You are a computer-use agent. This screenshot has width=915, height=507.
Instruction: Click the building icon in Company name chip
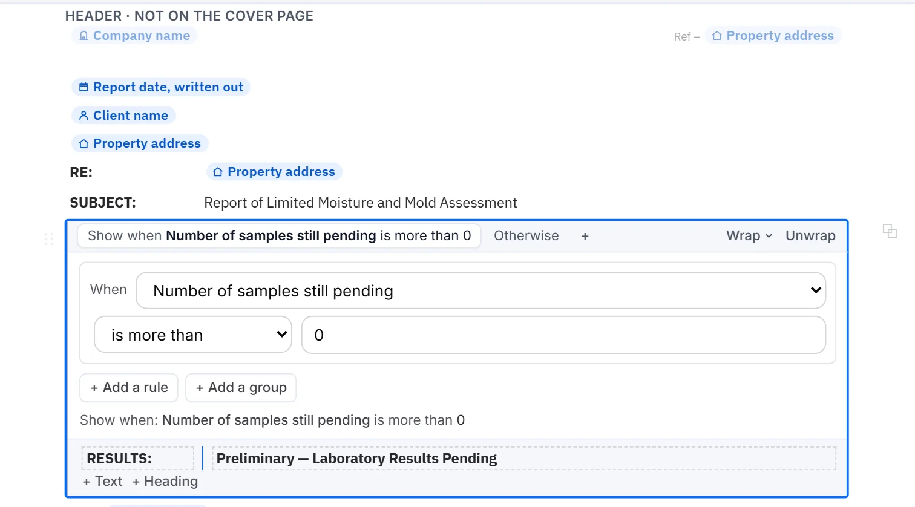[x=84, y=36]
